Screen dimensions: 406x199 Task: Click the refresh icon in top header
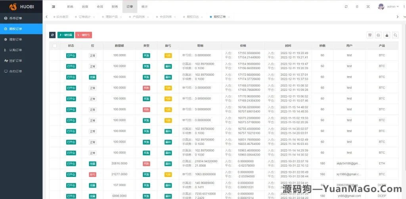pyautogui.click(x=346, y=7)
